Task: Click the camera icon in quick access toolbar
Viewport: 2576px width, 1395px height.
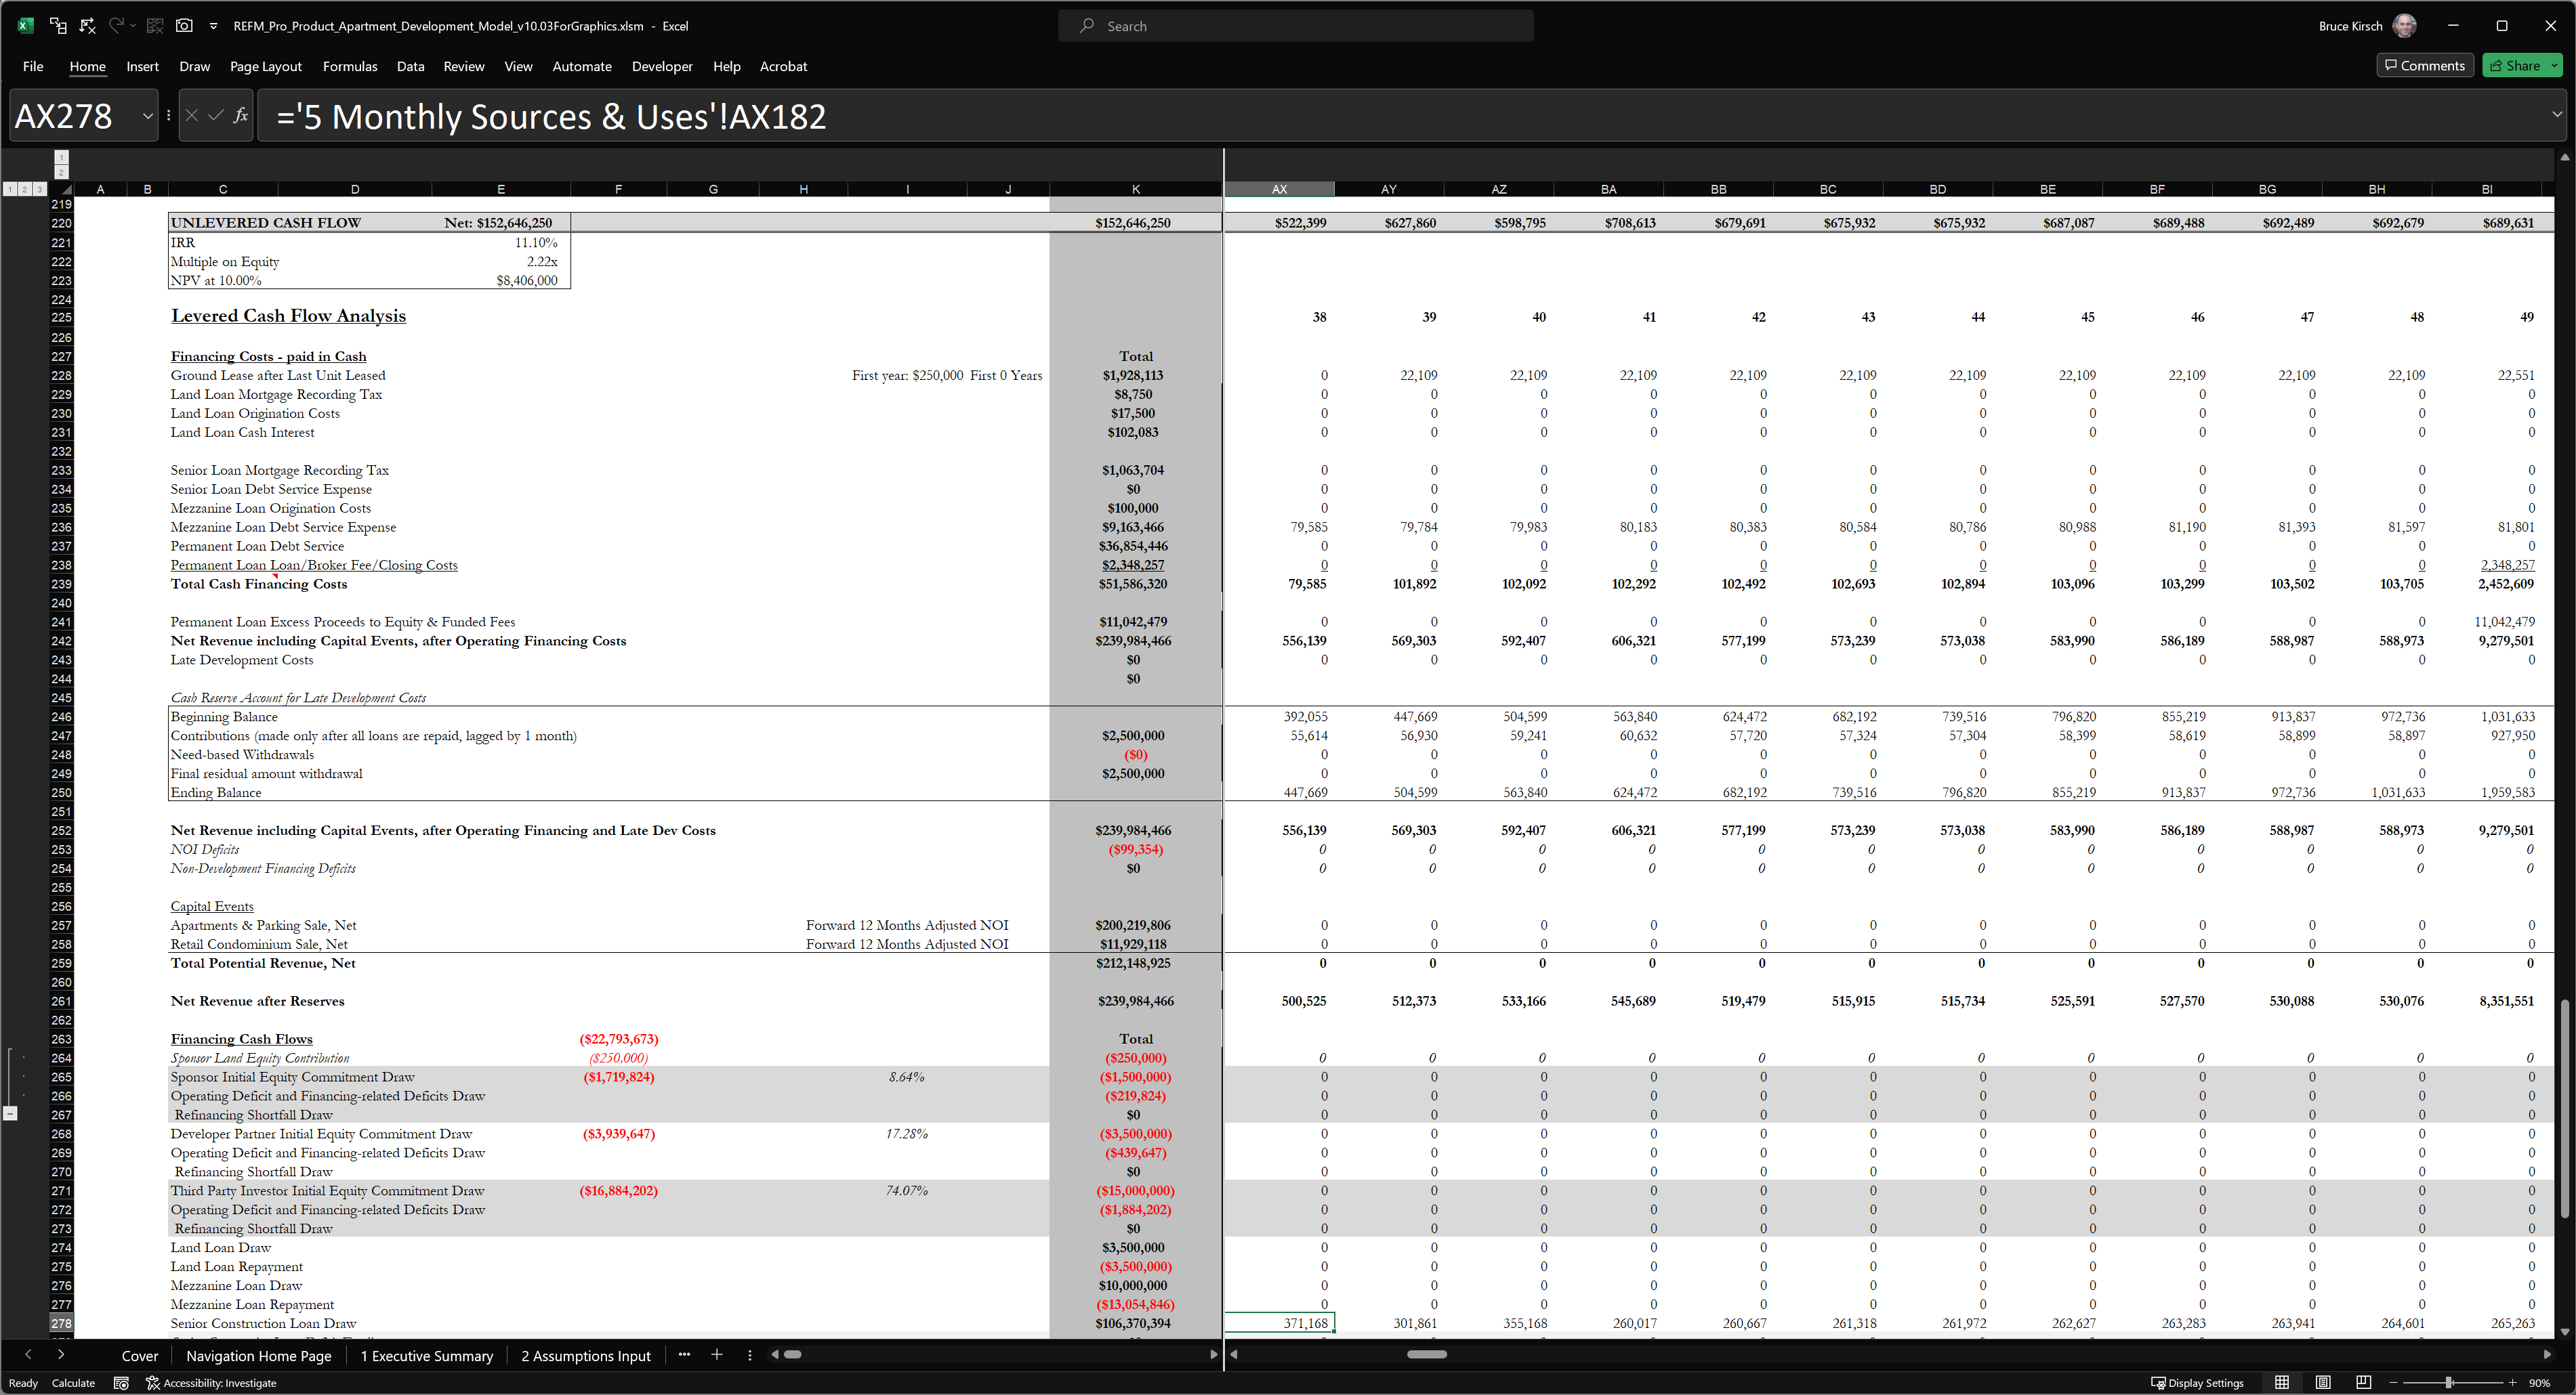Action: (x=184, y=26)
